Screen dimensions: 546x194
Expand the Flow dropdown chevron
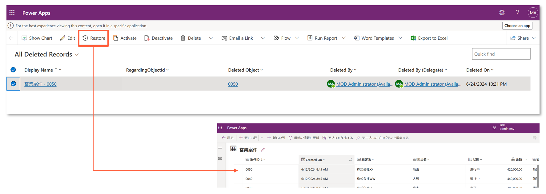point(297,38)
